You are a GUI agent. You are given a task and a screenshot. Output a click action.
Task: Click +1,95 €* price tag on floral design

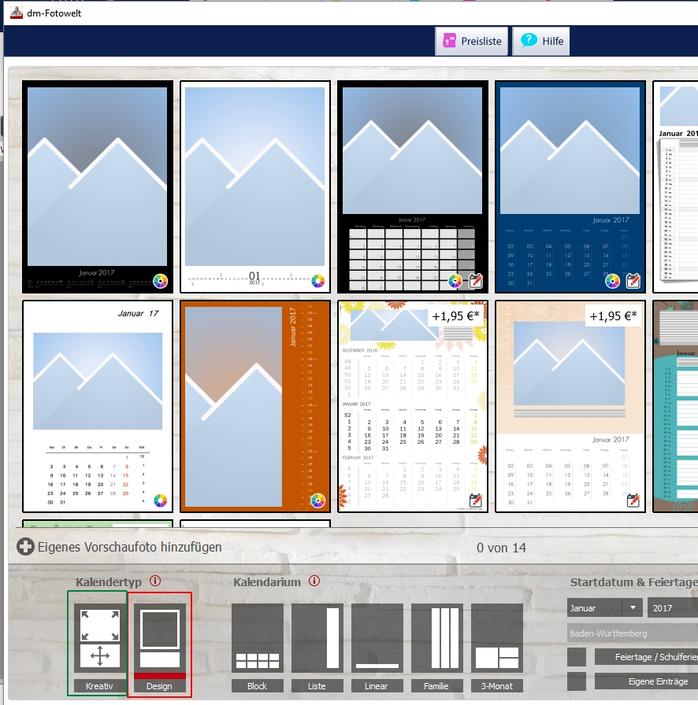click(455, 316)
